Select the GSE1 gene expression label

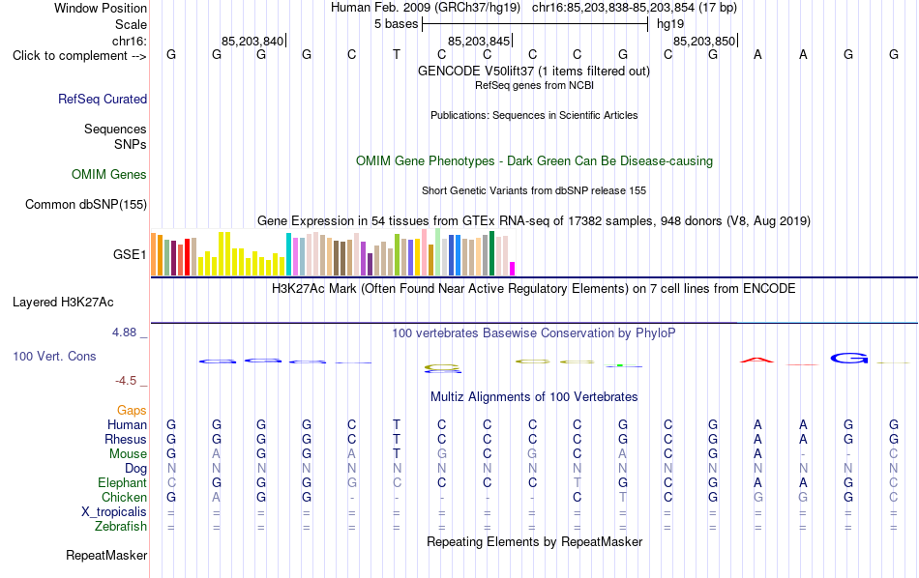130,254
